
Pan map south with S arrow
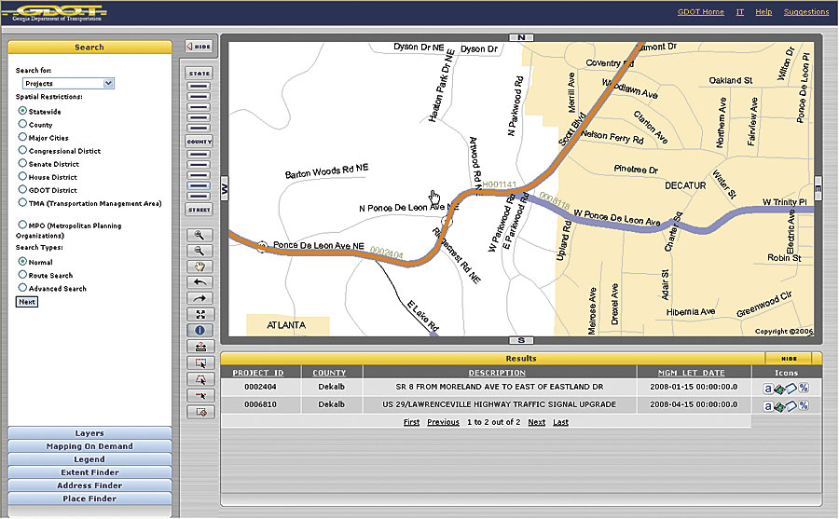tap(521, 340)
